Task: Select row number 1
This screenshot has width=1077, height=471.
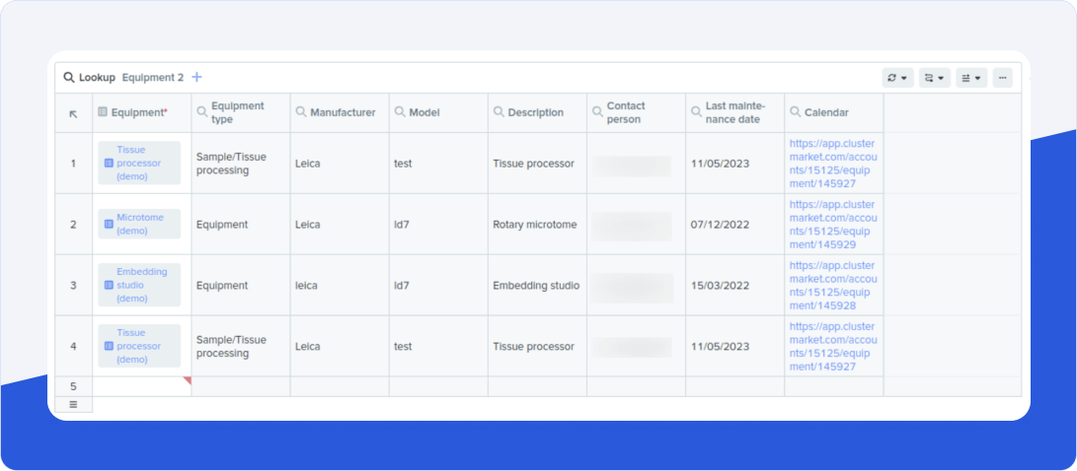Action: (x=73, y=164)
